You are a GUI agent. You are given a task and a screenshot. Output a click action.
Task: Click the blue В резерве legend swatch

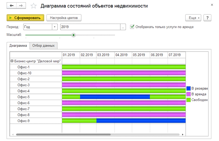(x=189, y=88)
